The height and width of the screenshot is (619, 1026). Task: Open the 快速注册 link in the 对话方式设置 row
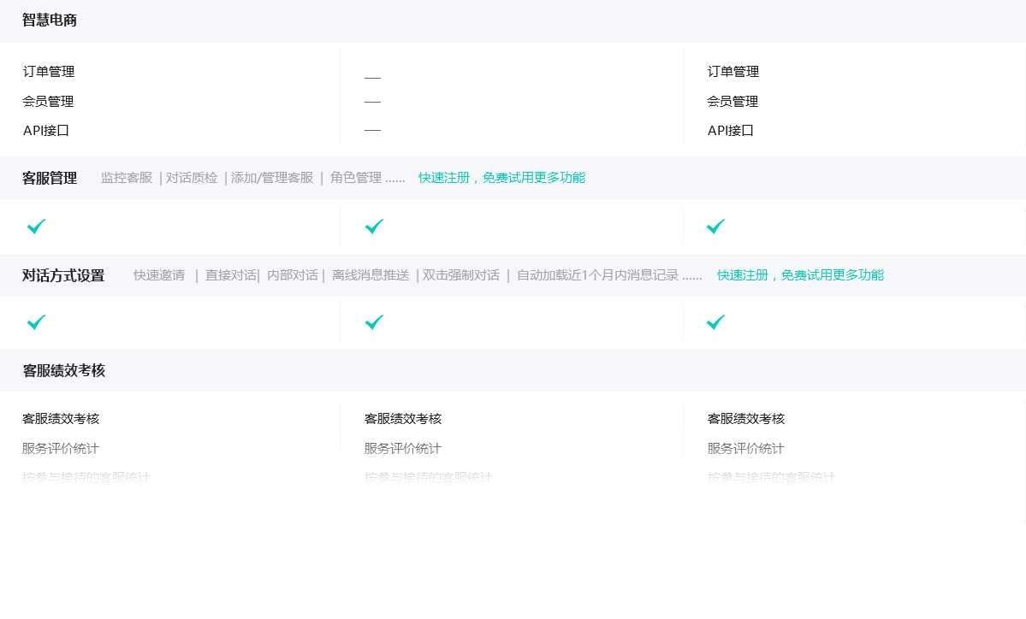800,275
